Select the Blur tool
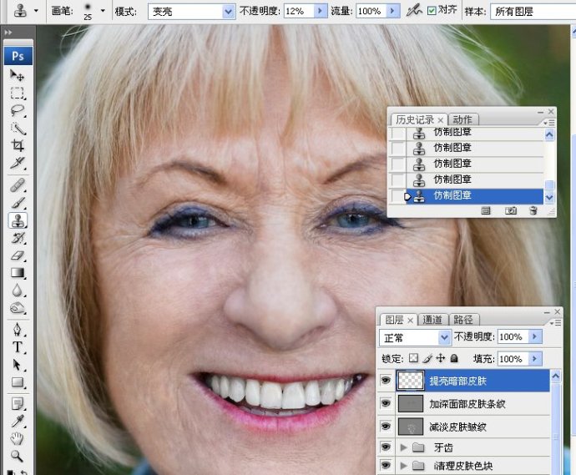The width and height of the screenshot is (576, 475). 17,291
